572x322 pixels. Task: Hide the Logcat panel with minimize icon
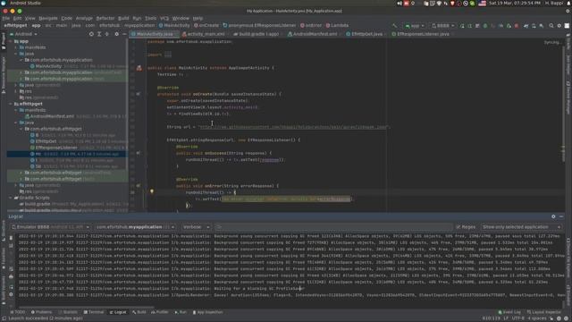click(x=561, y=216)
